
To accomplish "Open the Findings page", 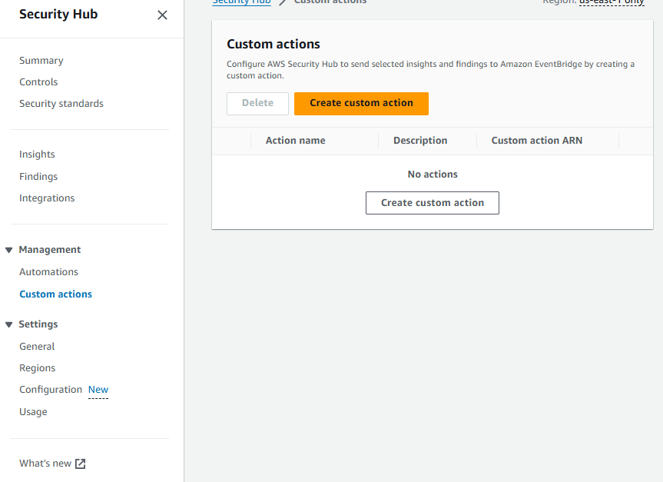I will pos(38,177).
